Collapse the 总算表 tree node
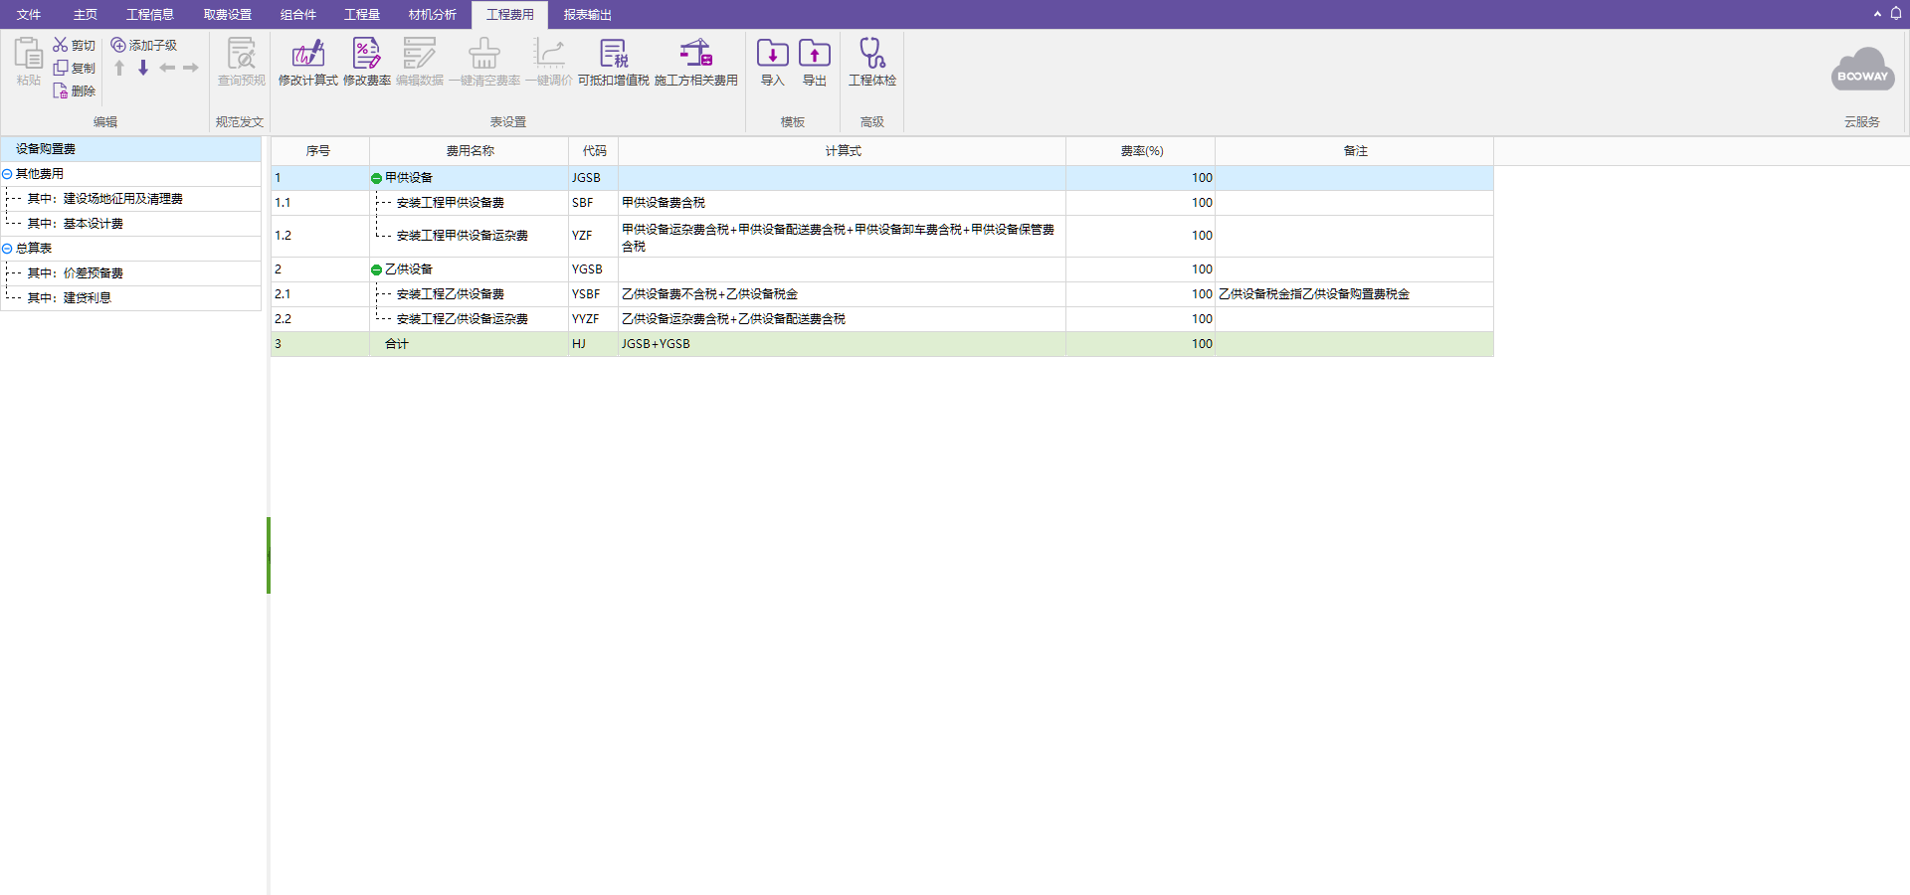1910x895 pixels. (x=7, y=249)
